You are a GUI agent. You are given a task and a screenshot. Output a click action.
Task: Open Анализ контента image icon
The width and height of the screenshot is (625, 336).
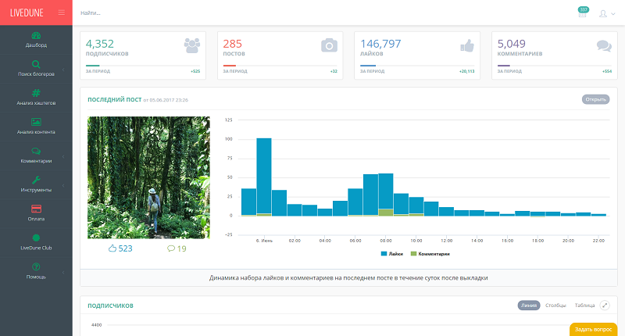click(36, 123)
